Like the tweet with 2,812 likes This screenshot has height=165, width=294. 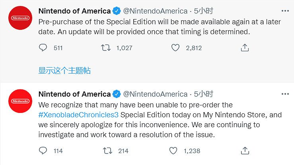coord(176,48)
